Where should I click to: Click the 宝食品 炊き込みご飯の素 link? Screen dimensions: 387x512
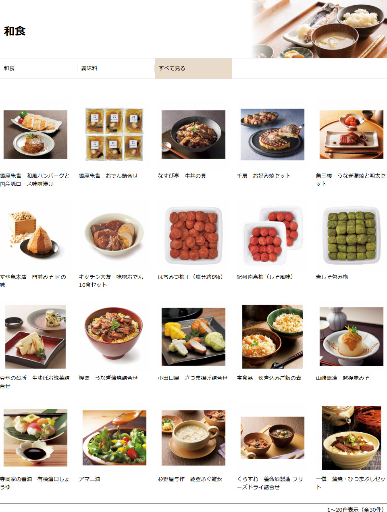point(269,378)
